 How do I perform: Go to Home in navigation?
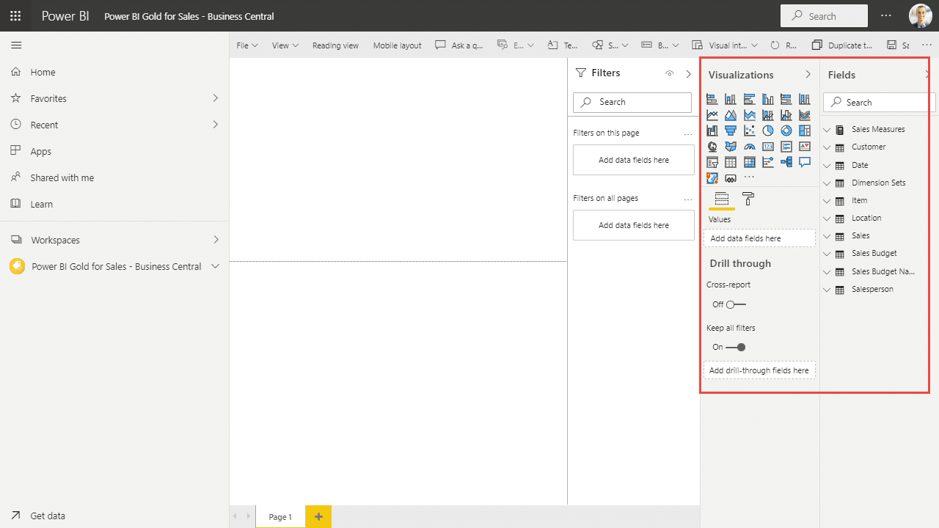tap(34, 72)
